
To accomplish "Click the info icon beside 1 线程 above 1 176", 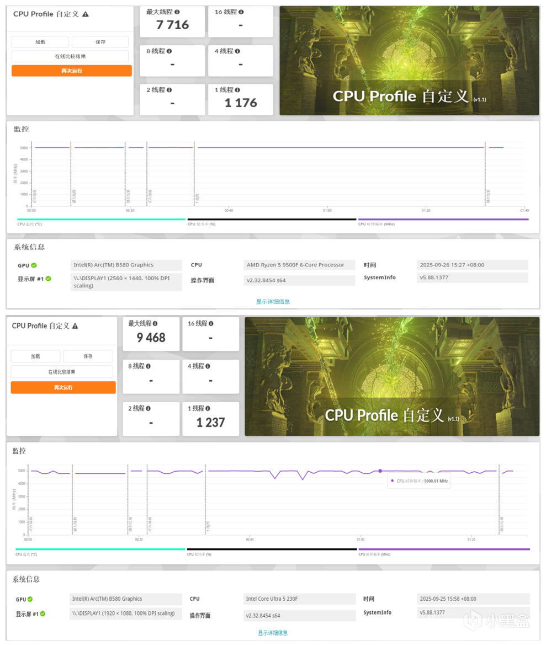I will pyautogui.click(x=237, y=90).
